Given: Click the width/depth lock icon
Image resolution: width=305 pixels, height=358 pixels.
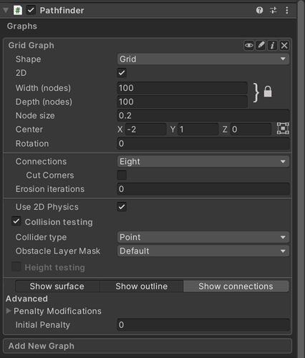Looking at the screenshot, I should [x=268, y=92].
